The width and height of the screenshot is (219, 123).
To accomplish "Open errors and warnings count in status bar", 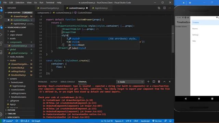I will click(25, 121).
